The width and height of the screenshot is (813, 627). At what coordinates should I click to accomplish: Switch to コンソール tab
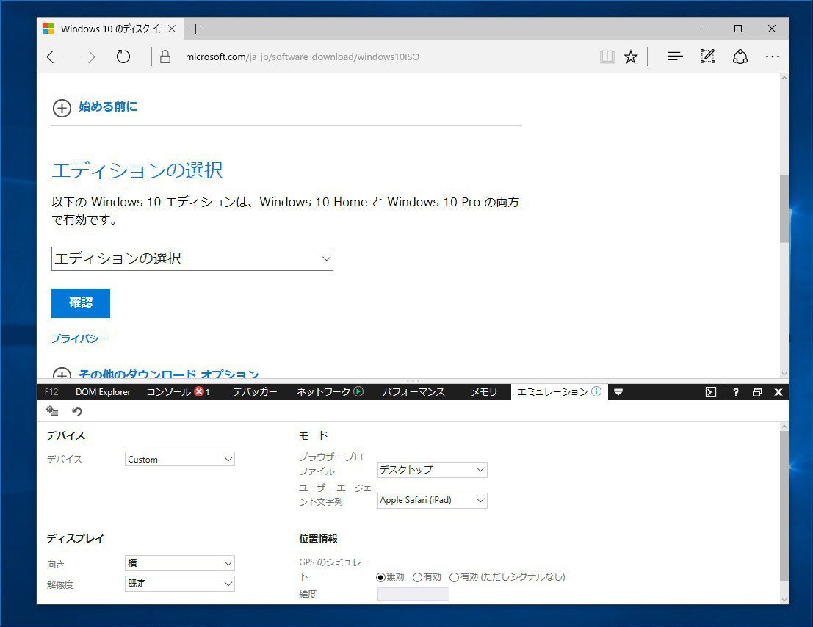coord(168,392)
